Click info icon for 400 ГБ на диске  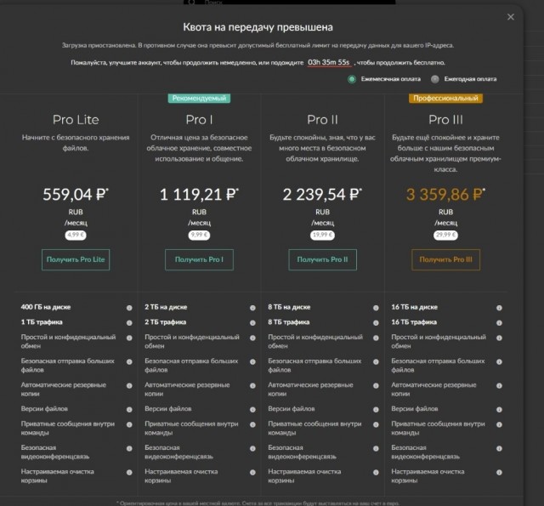pyautogui.click(x=129, y=308)
